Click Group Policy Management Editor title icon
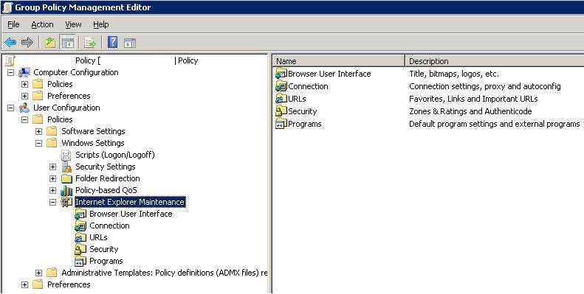 [7, 7]
